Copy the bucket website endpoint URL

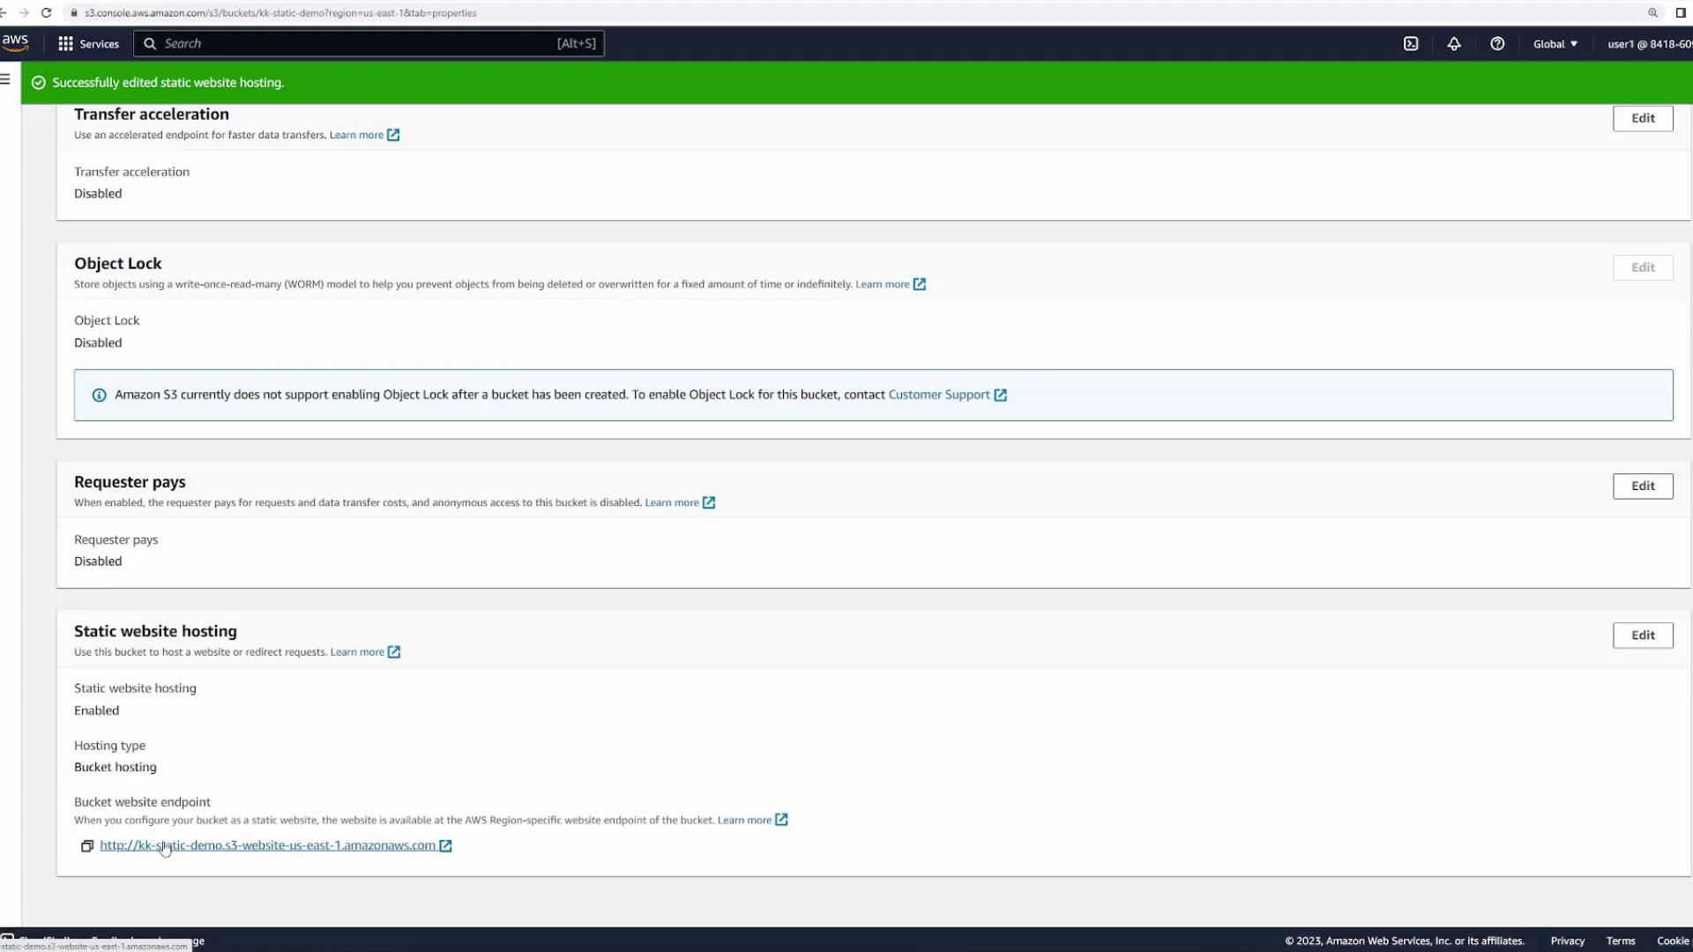point(87,846)
